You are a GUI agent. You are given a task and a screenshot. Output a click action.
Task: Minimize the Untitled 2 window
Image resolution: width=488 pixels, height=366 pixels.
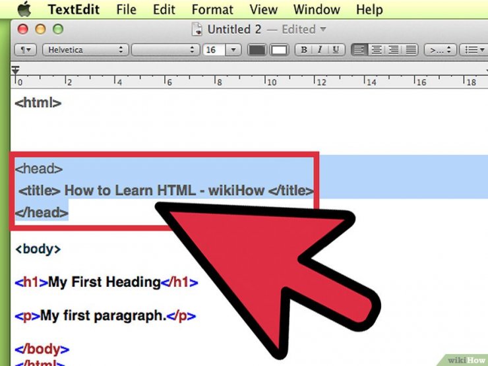pyautogui.click(x=40, y=29)
